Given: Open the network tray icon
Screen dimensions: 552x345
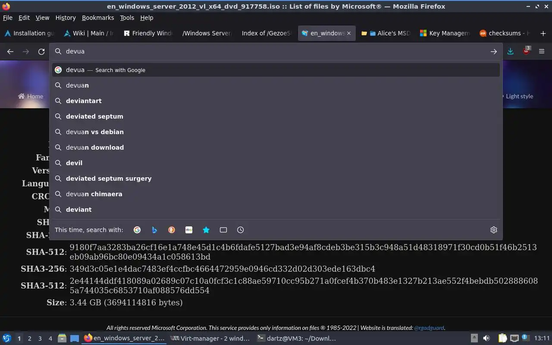Looking at the screenshot, I should coord(514,338).
